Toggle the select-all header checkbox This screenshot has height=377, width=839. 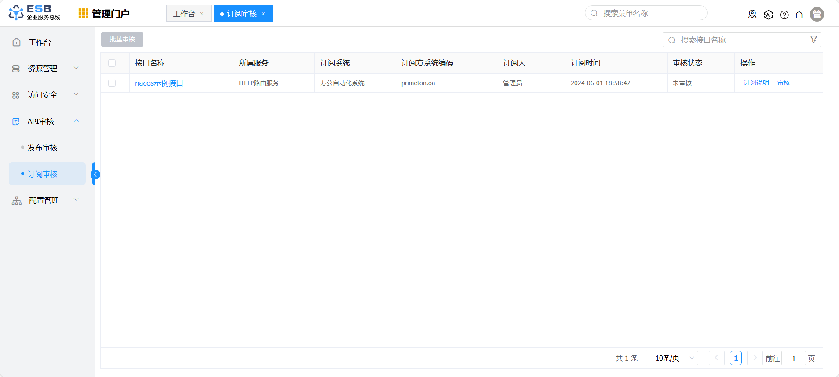(x=112, y=63)
